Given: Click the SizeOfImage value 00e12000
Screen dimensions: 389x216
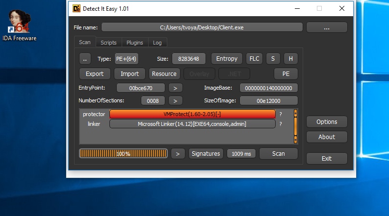Looking at the screenshot, I should [x=268, y=101].
